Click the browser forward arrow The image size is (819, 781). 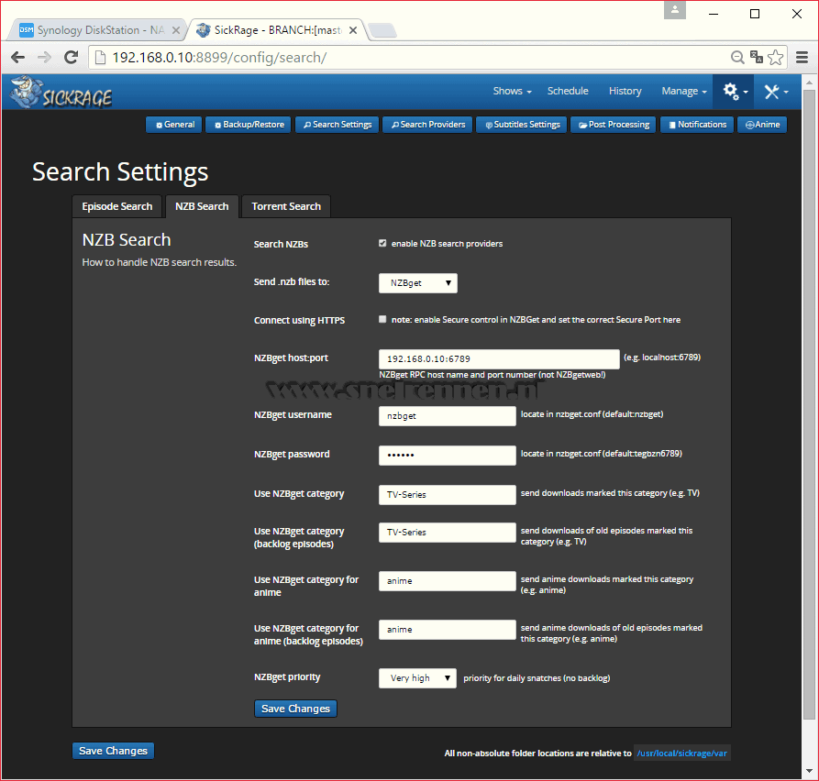(44, 58)
